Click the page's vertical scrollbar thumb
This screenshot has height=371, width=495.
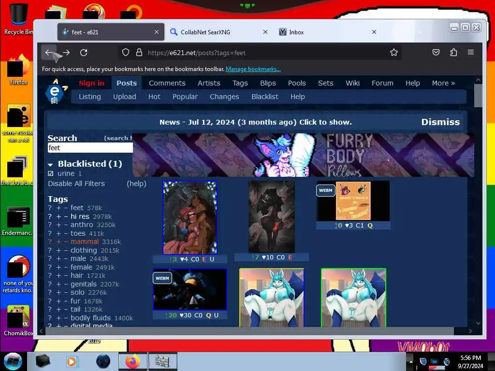[478, 96]
